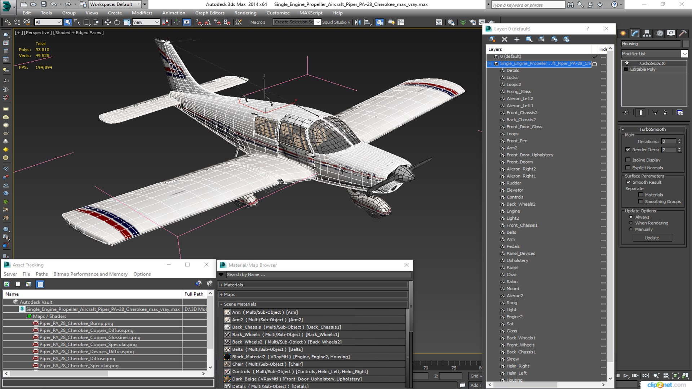
Task: Open the Rendering menu
Action: point(245,13)
